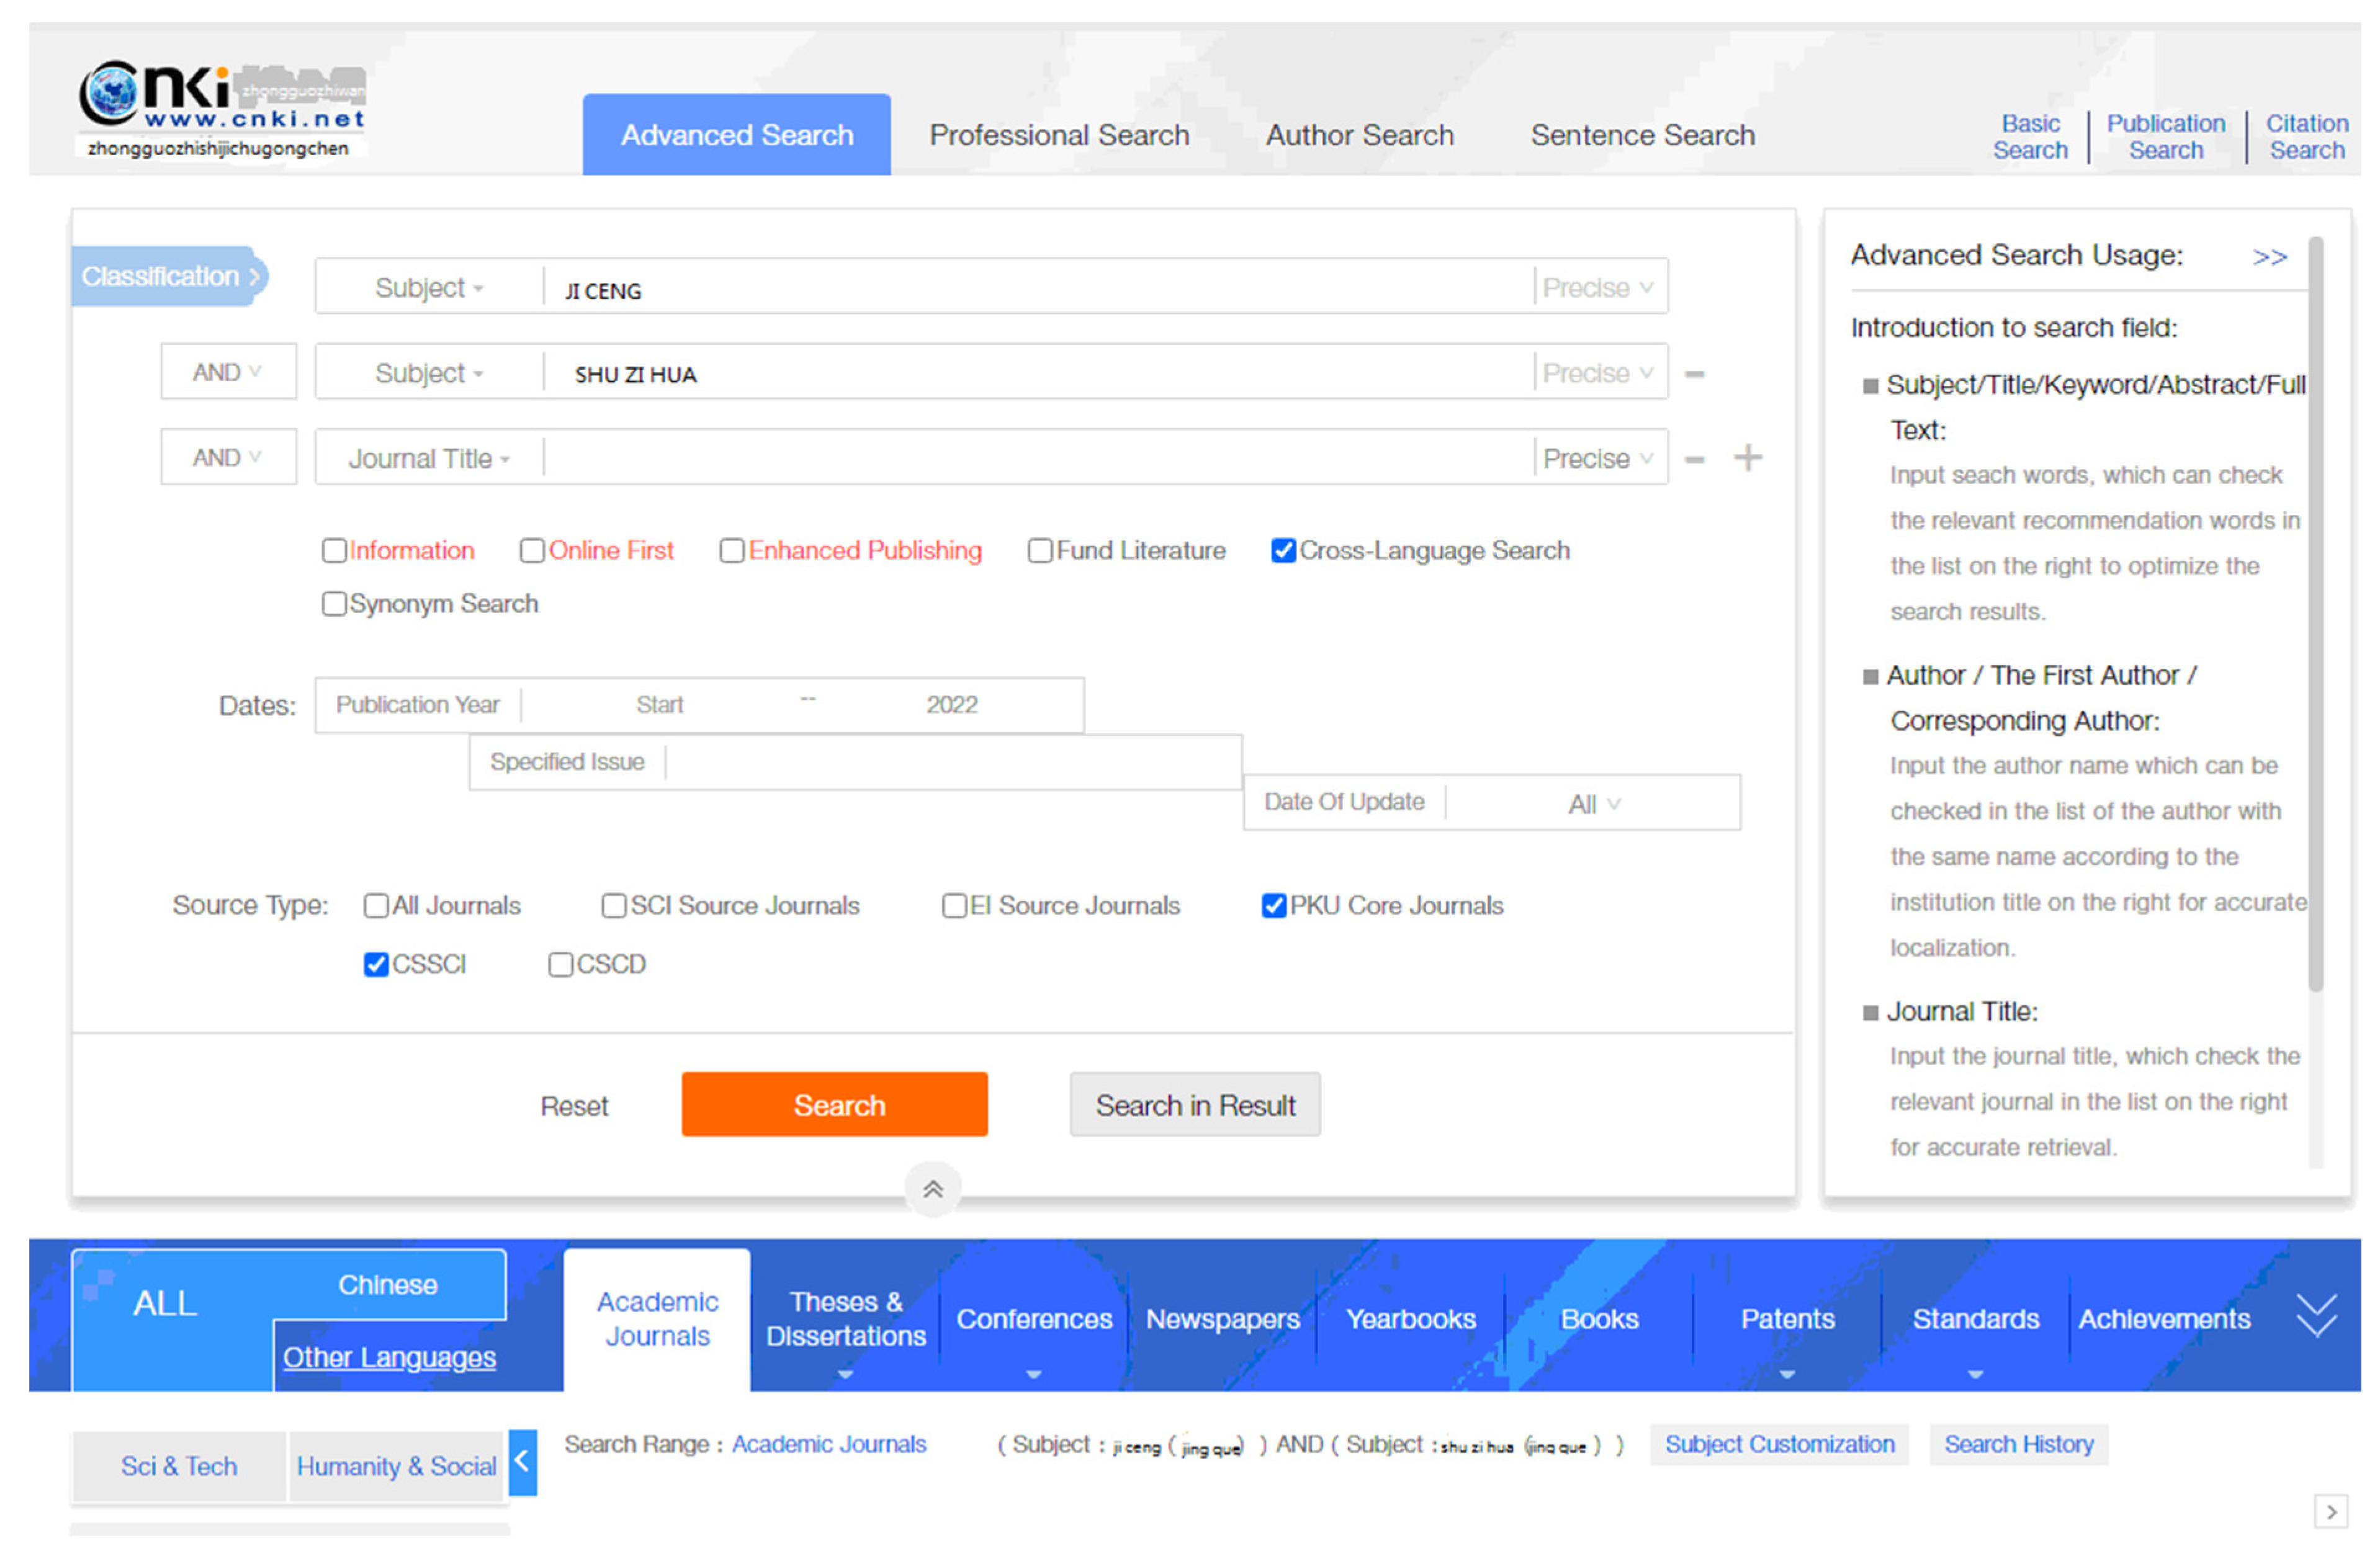This screenshot has width=2380, height=1564.
Task: Open the first row Subject field dropdown
Action: [429, 288]
